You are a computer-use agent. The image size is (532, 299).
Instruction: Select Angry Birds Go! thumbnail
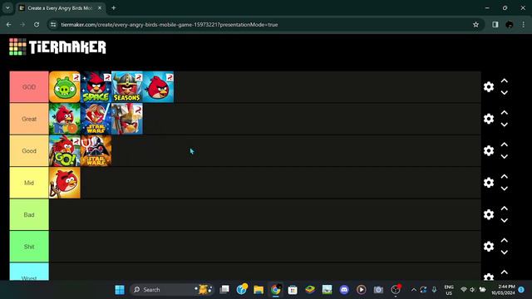click(65, 150)
